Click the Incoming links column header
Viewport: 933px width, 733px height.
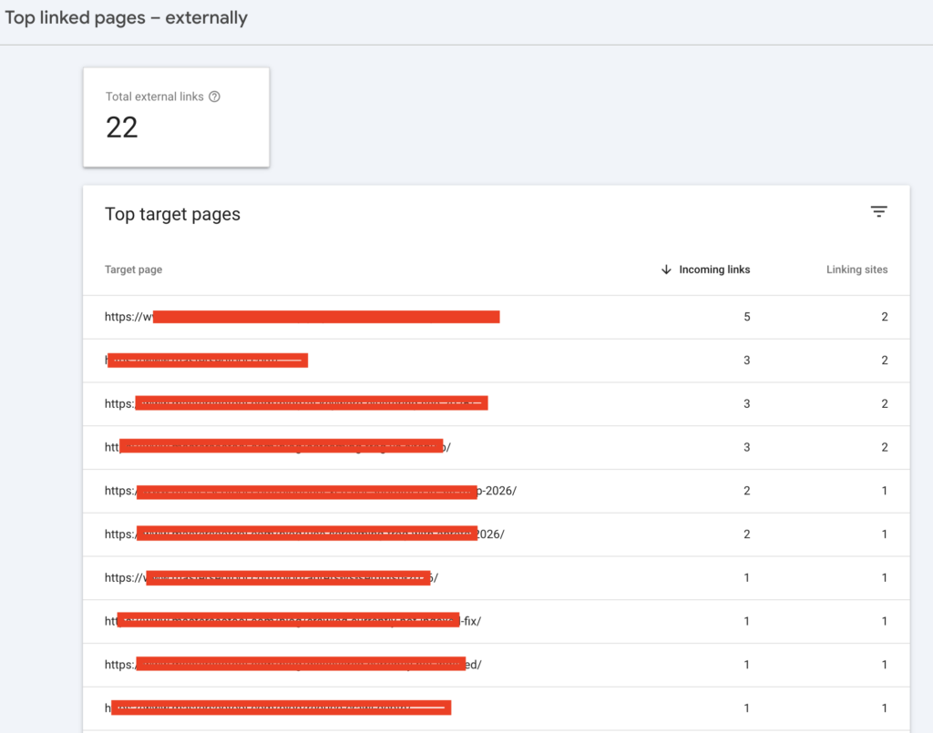pyautogui.click(x=713, y=270)
